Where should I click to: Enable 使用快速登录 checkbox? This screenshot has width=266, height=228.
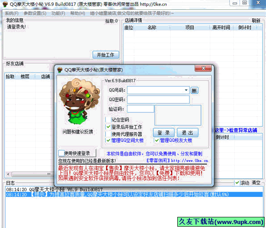pos(61,153)
